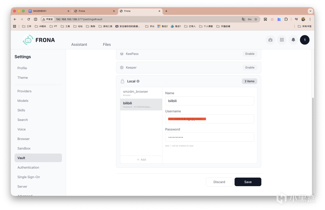Open the notifications bell icon
This screenshot has width=325, height=210.
click(293, 40)
